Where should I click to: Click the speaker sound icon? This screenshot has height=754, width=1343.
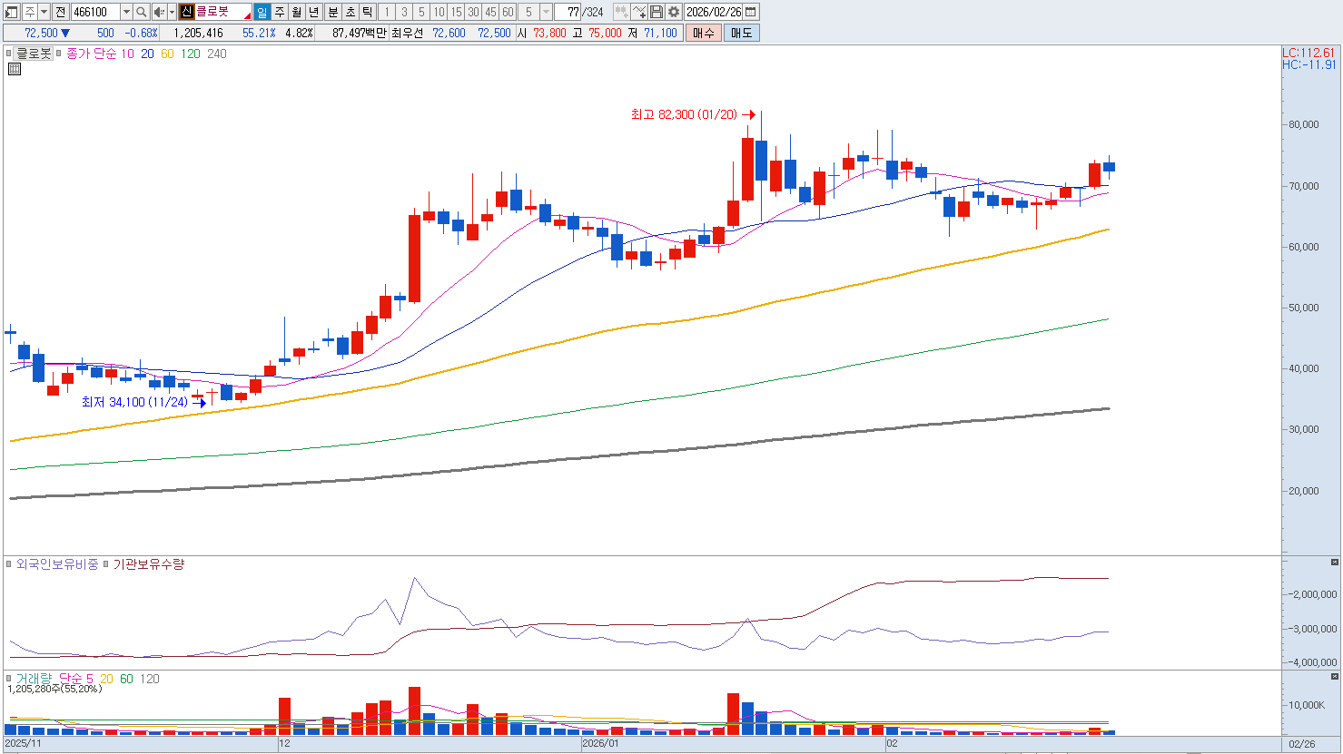pyautogui.click(x=159, y=12)
